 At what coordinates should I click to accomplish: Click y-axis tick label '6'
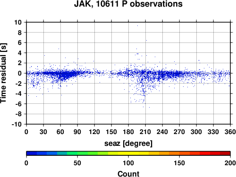click(x=19, y=42)
